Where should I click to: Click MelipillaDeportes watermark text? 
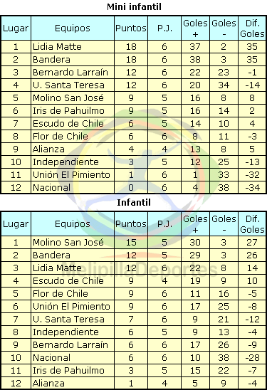coord(140,270)
